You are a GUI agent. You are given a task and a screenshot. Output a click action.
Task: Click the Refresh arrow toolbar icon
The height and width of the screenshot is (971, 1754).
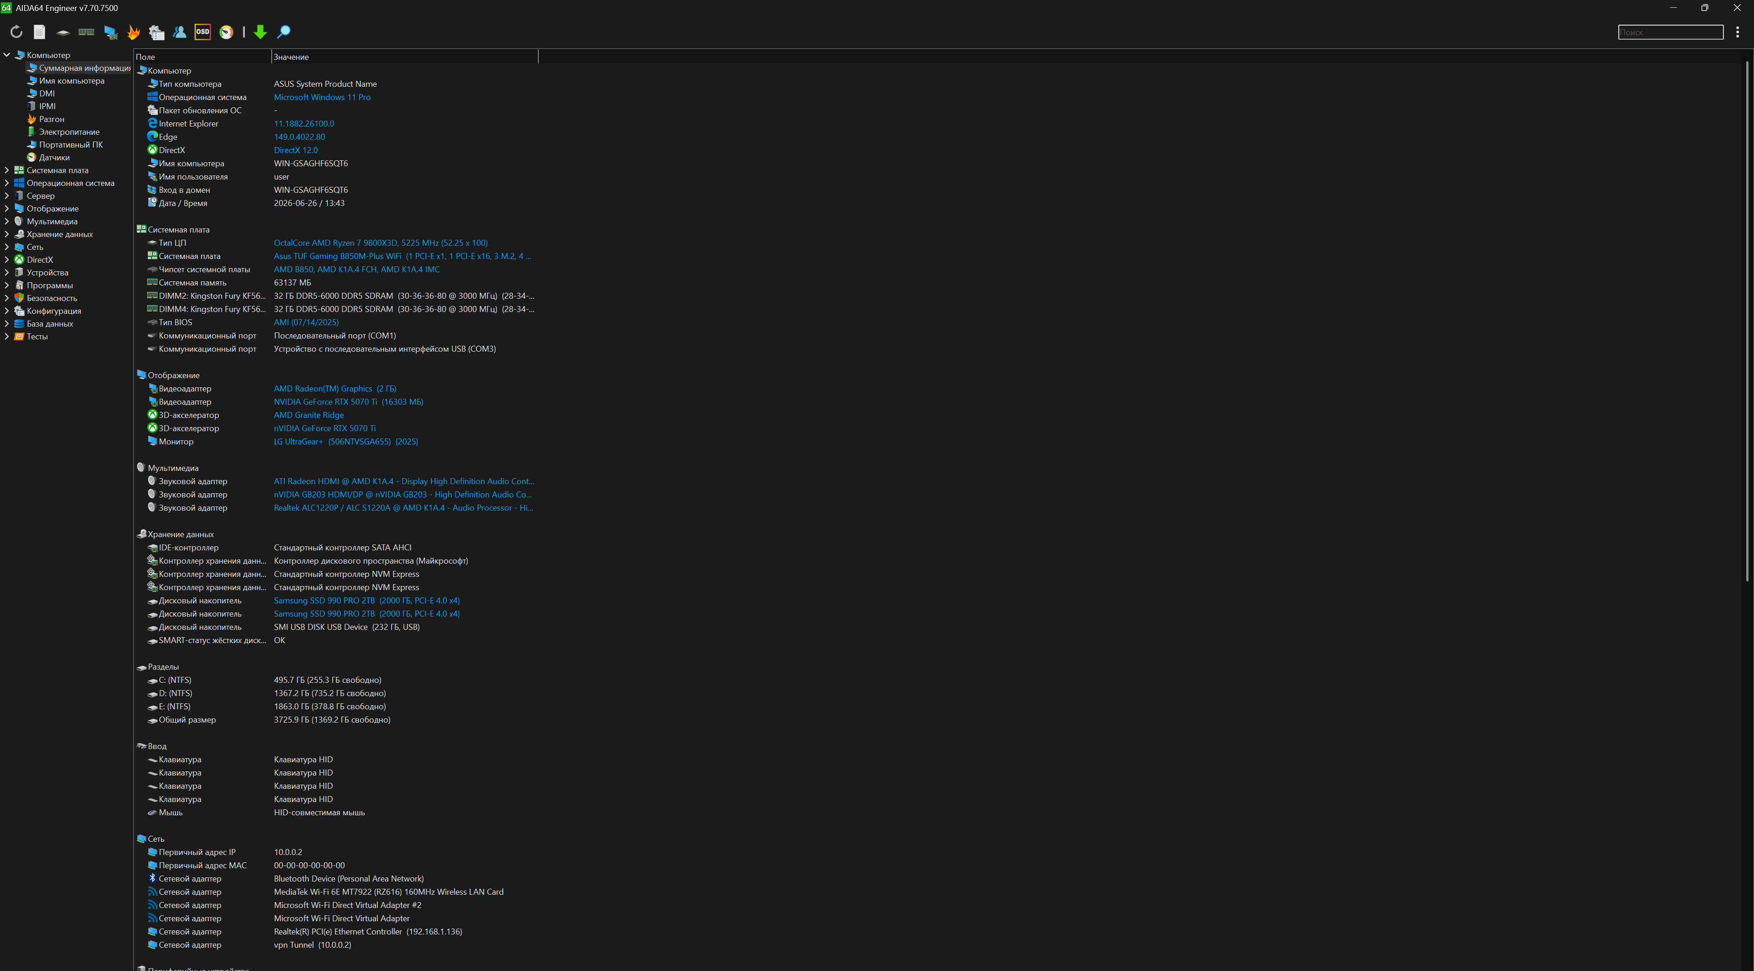(16, 32)
